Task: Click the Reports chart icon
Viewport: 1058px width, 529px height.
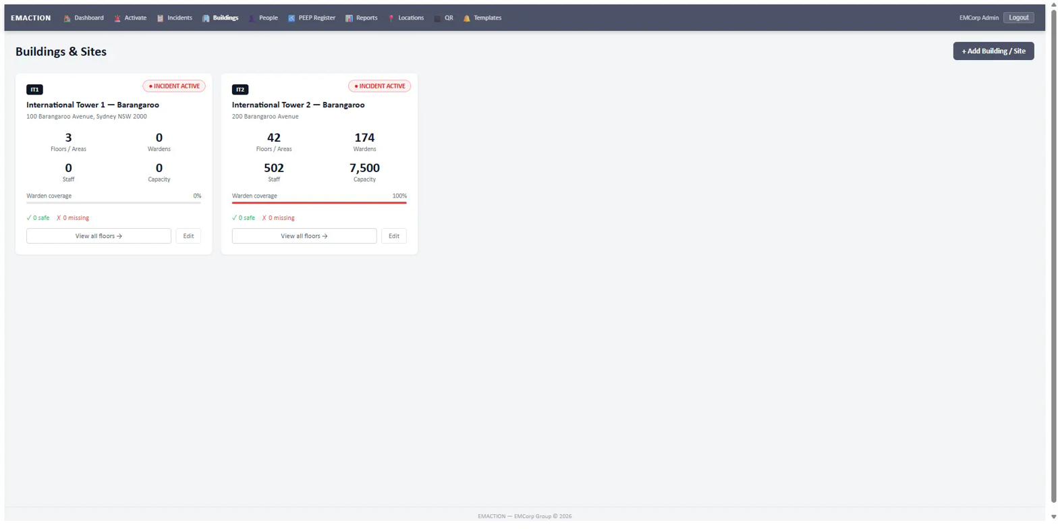Action: pos(349,18)
